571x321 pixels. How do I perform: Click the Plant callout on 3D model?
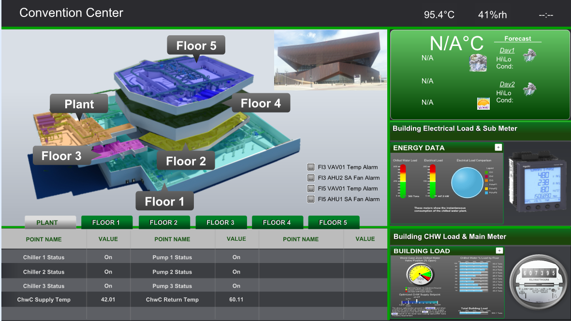click(x=79, y=104)
